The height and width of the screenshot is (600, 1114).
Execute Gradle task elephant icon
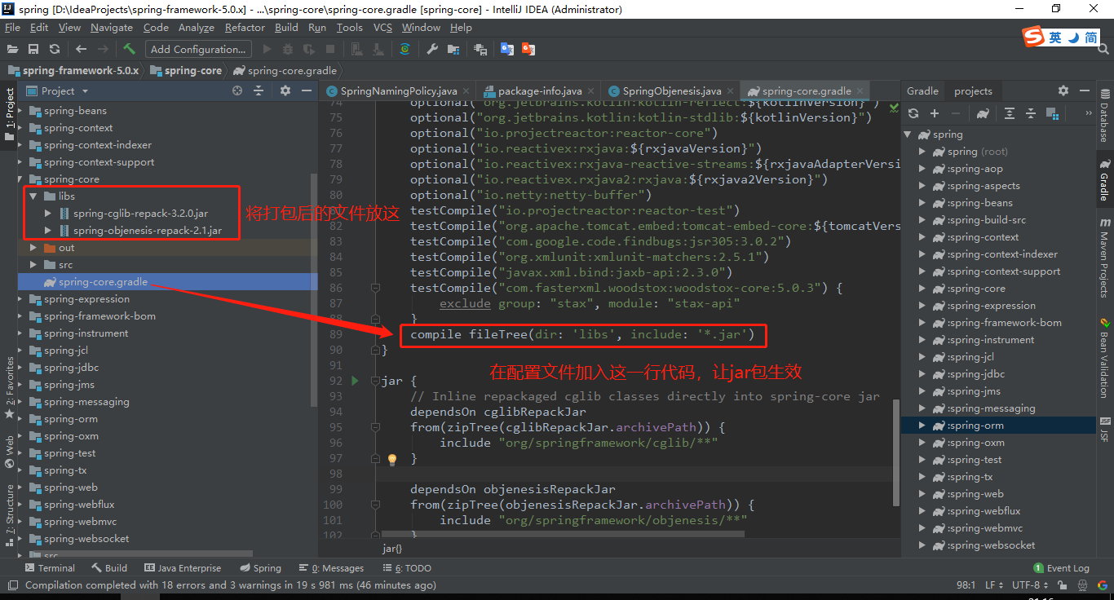983,113
